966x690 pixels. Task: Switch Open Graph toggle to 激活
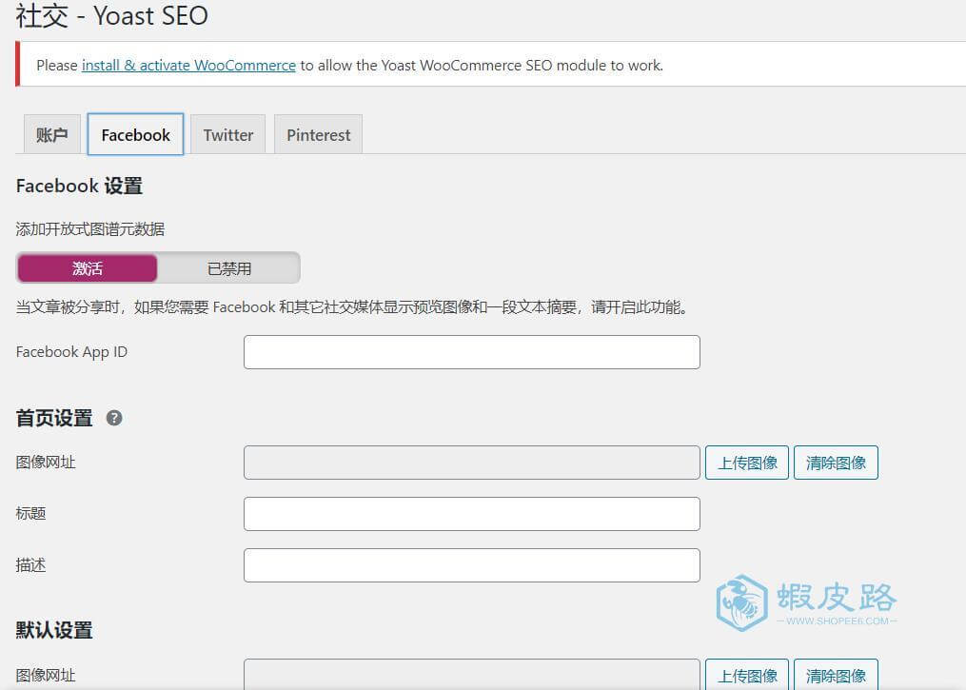[x=88, y=268]
